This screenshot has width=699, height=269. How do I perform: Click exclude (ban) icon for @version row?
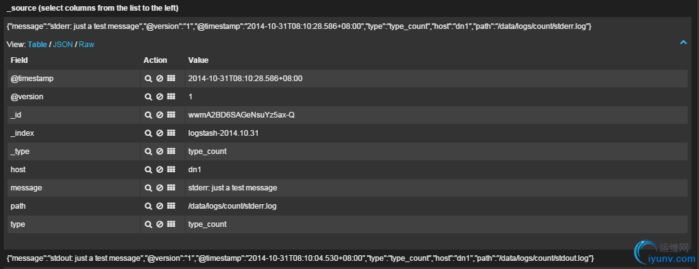pyautogui.click(x=159, y=97)
